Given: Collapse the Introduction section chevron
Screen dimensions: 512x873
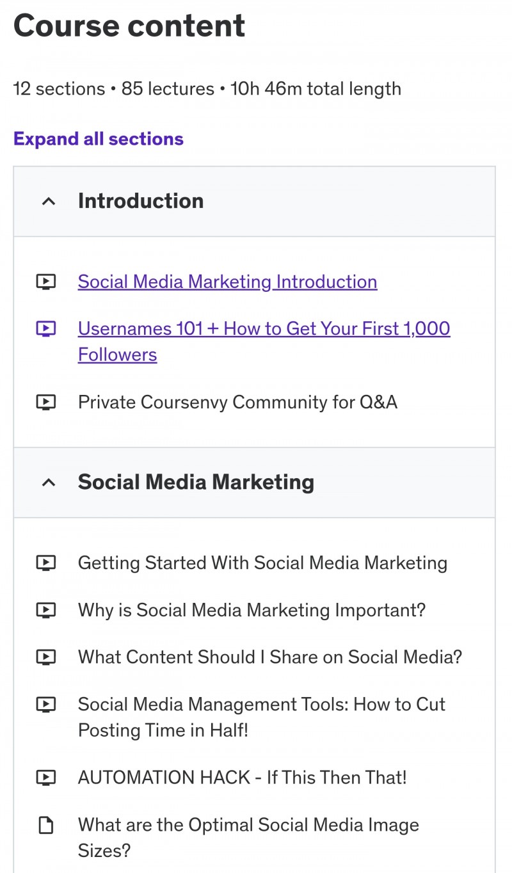Looking at the screenshot, I should (x=49, y=202).
